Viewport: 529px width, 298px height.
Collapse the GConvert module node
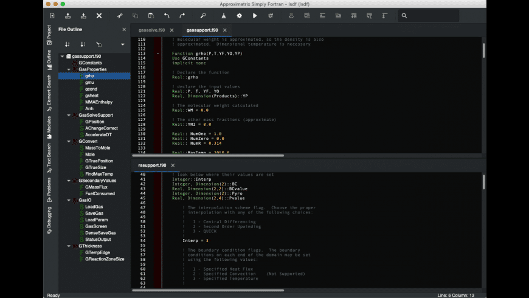click(x=69, y=141)
